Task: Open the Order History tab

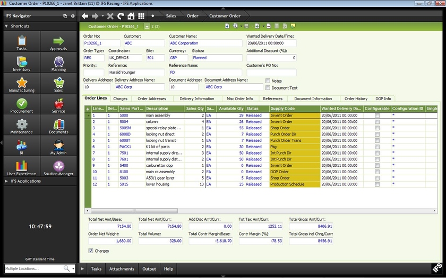Action: [356, 98]
